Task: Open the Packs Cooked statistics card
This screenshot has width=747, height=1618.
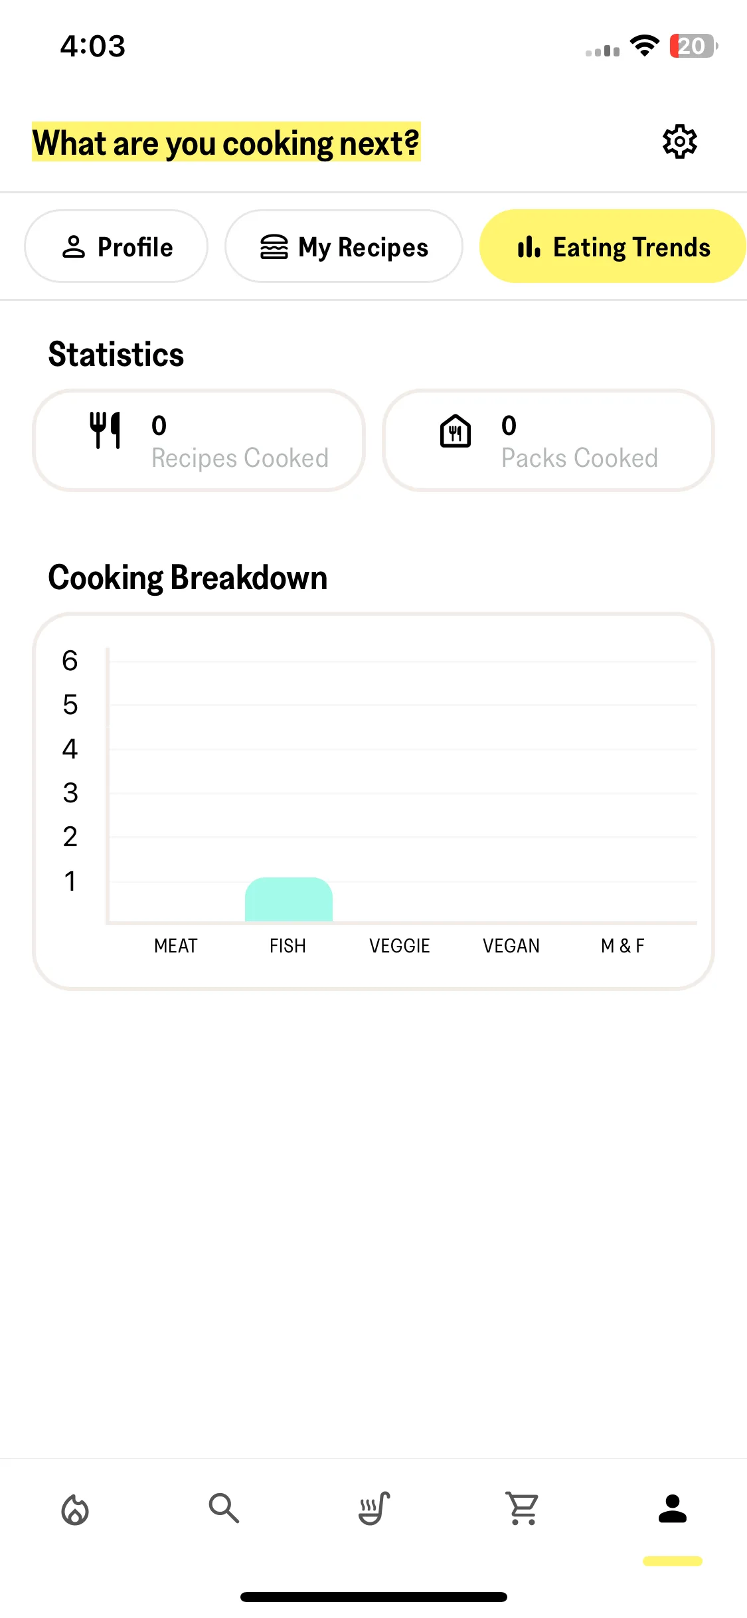Action: click(548, 440)
